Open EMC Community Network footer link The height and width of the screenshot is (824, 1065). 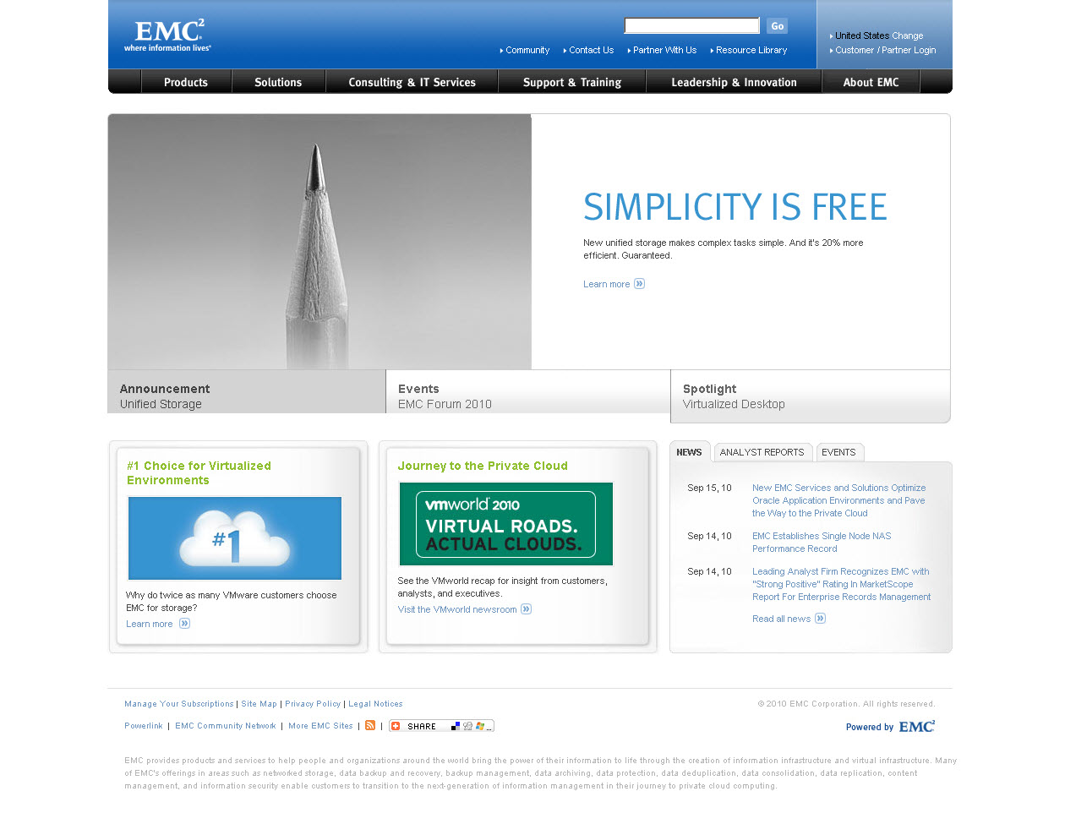[x=226, y=726]
